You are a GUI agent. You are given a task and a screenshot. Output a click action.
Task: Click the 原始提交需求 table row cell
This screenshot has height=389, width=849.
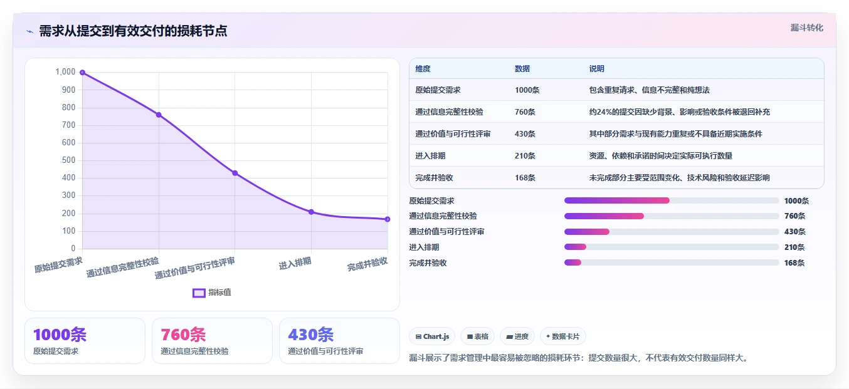438,90
